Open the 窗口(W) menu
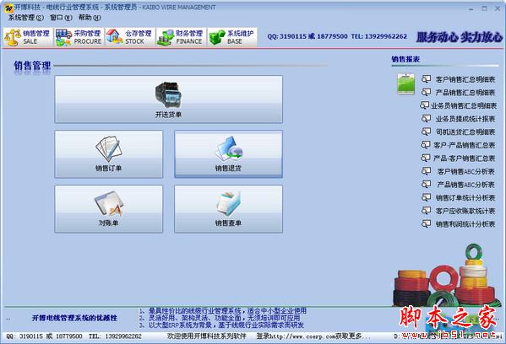506x344 pixels. click(61, 18)
